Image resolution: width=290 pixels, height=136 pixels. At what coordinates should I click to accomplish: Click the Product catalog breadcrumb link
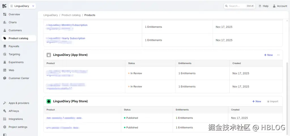pos(71,15)
